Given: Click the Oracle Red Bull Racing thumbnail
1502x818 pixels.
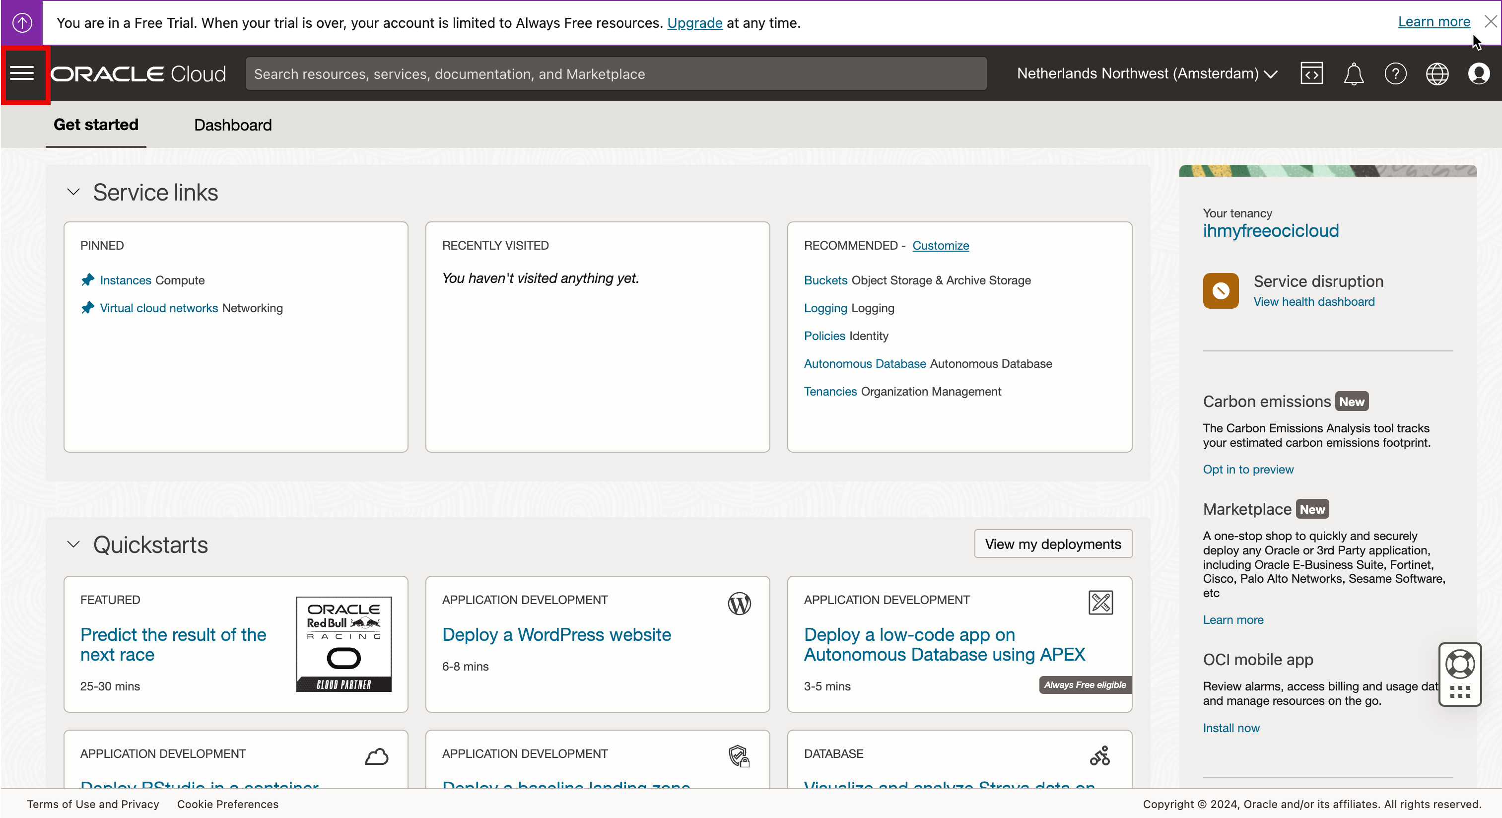Looking at the screenshot, I should [x=343, y=644].
